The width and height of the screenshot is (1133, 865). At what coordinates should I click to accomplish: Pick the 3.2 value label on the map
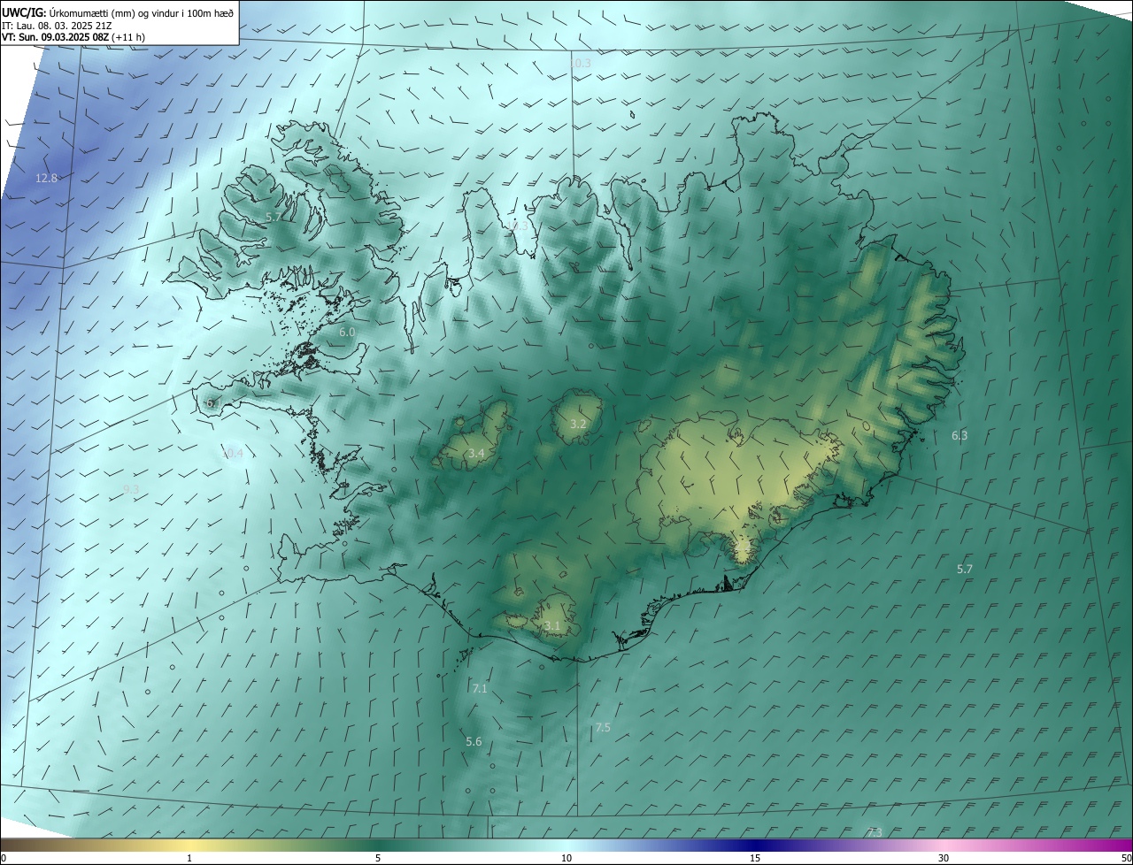(578, 424)
